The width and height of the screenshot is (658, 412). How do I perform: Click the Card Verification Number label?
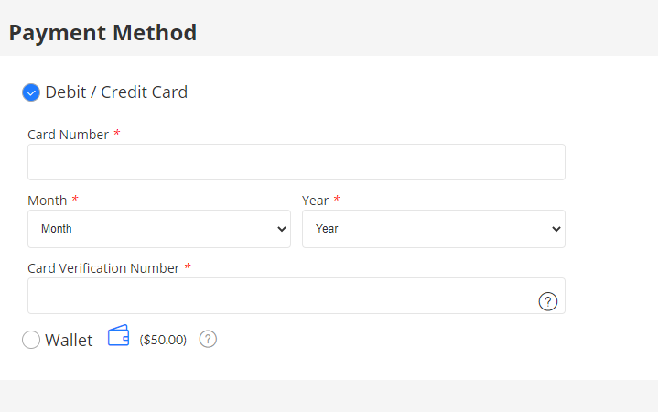103,268
